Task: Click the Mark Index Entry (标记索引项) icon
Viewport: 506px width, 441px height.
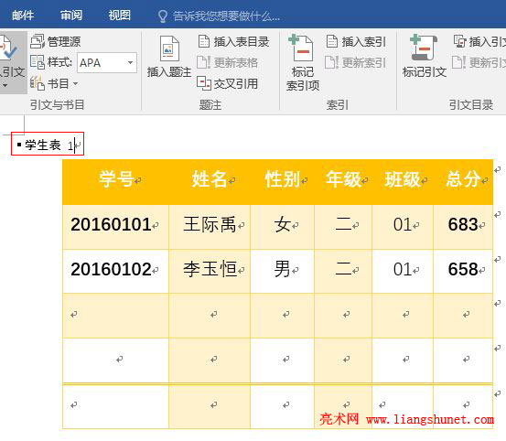Action: coord(301,48)
